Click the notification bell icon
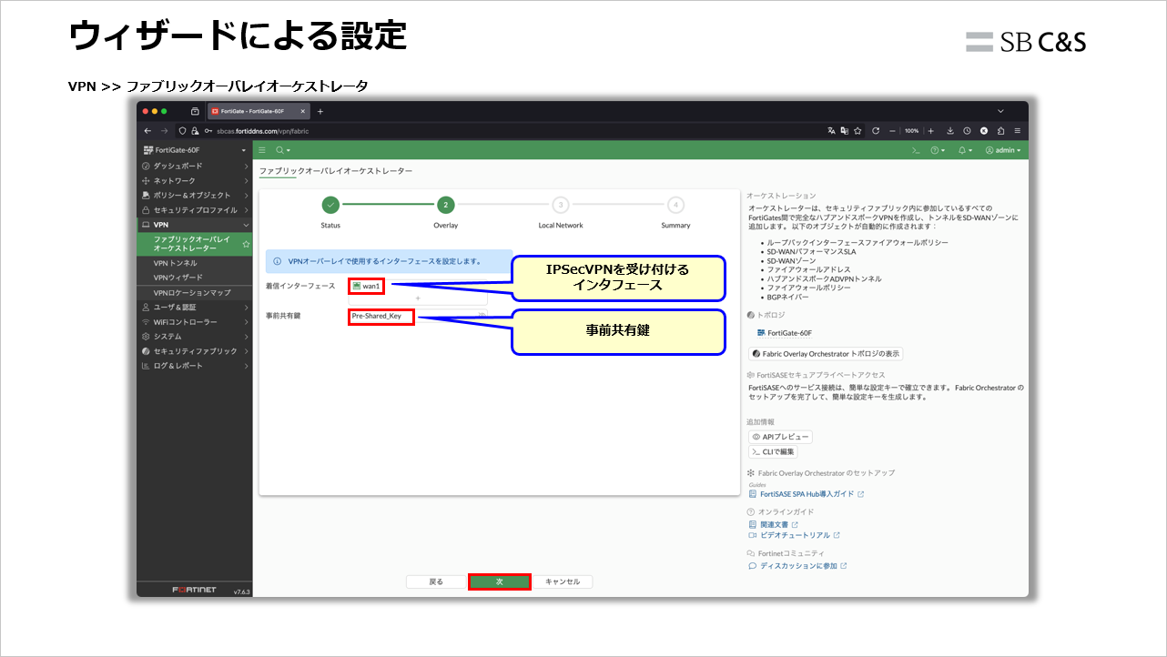Viewport: 1167px width, 657px height. [961, 151]
